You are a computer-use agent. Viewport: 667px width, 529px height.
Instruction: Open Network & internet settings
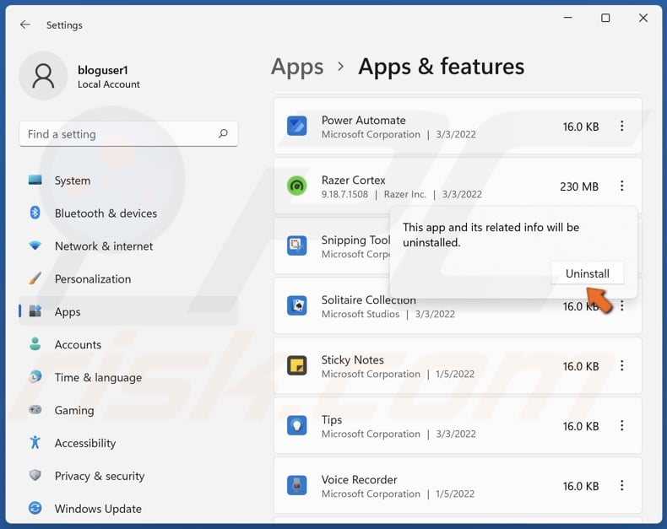pos(128,246)
